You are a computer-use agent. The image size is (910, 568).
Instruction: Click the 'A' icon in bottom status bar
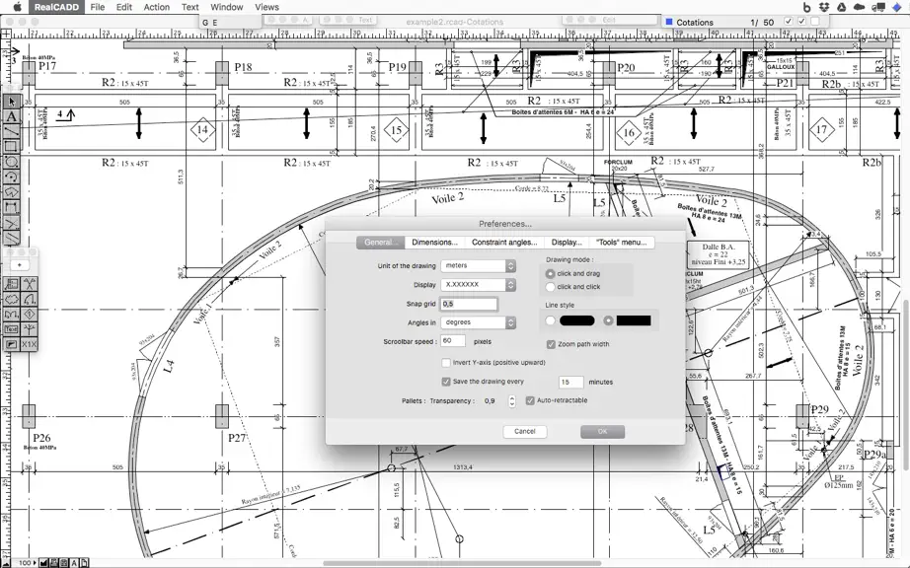pyautogui.click(x=74, y=563)
